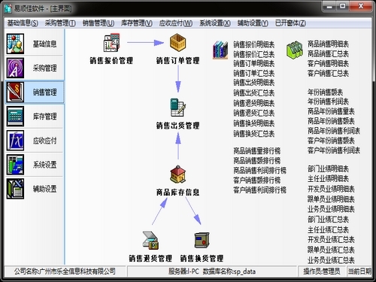Open the 部门业绩汇总表 report

point(328,220)
